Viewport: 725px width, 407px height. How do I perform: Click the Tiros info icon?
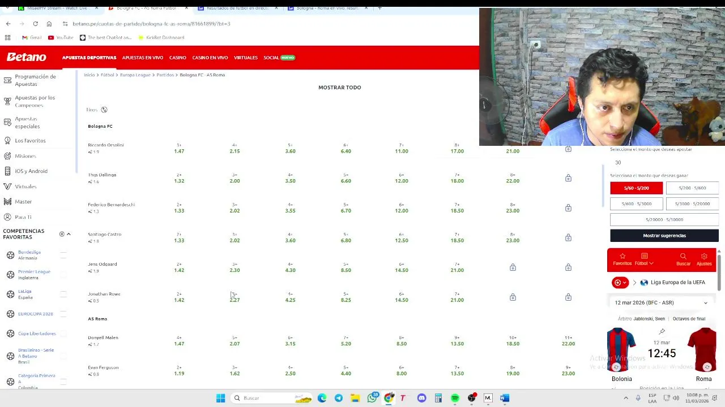click(x=104, y=110)
